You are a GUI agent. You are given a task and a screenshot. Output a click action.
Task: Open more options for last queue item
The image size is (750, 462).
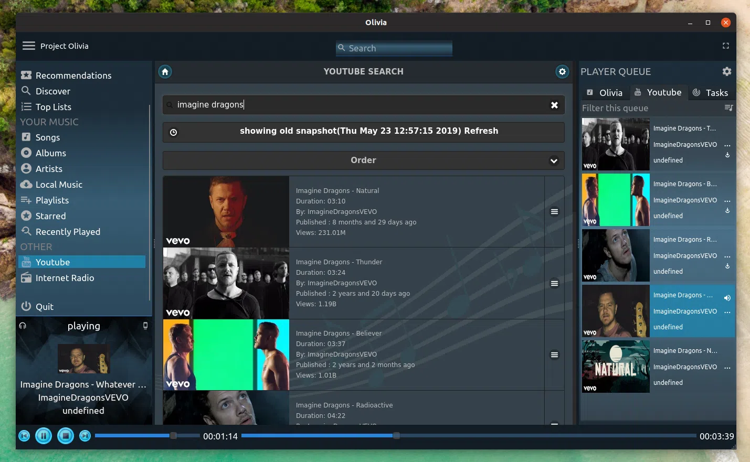coord(727,368)
